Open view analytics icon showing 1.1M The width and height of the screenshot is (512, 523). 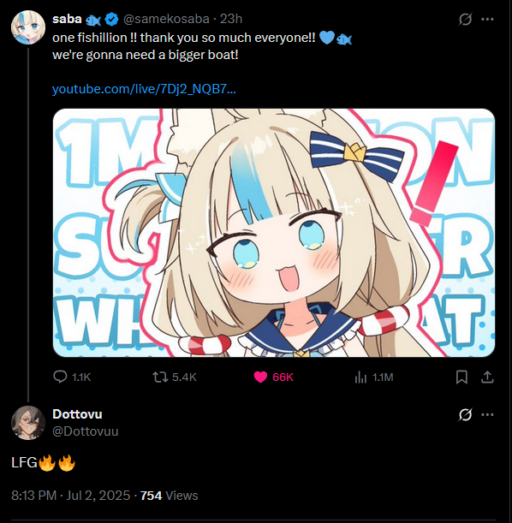pyautogui.click(x=360, y=377)
